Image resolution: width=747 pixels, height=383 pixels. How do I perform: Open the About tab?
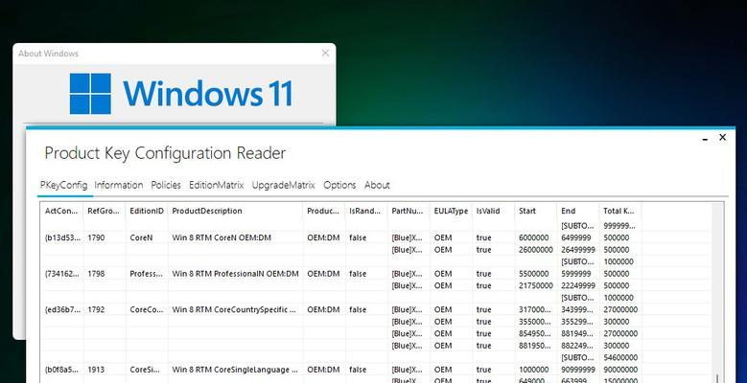pos(377,185)
